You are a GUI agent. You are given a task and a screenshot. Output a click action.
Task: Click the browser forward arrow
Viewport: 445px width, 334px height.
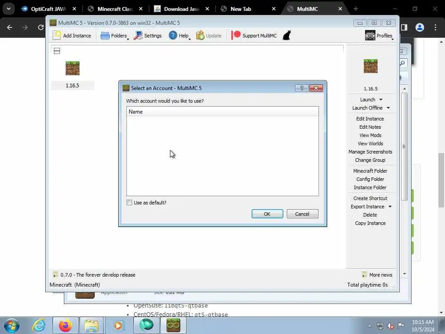[25, 27]
